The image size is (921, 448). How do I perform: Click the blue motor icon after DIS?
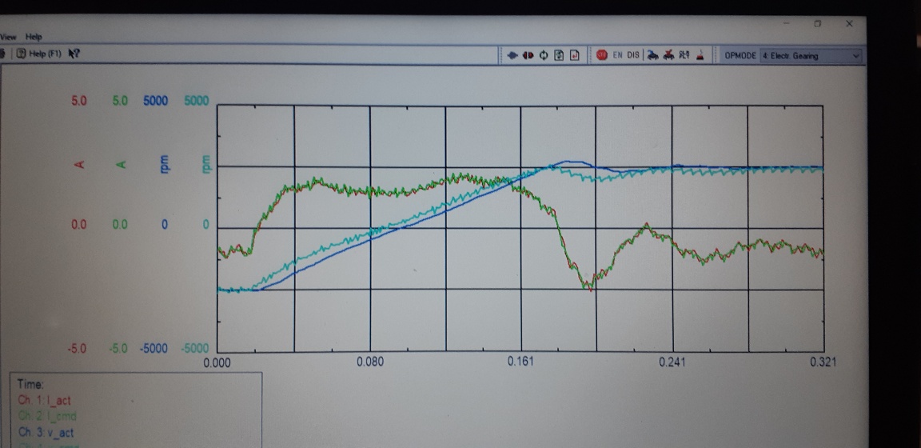click(x=652, y=55)
